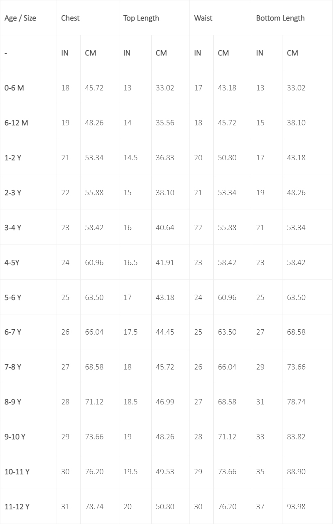Select the "Waist" column header

(x=203, y=18)
